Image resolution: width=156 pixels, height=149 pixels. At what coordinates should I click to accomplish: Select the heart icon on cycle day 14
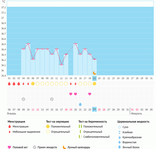71,94
